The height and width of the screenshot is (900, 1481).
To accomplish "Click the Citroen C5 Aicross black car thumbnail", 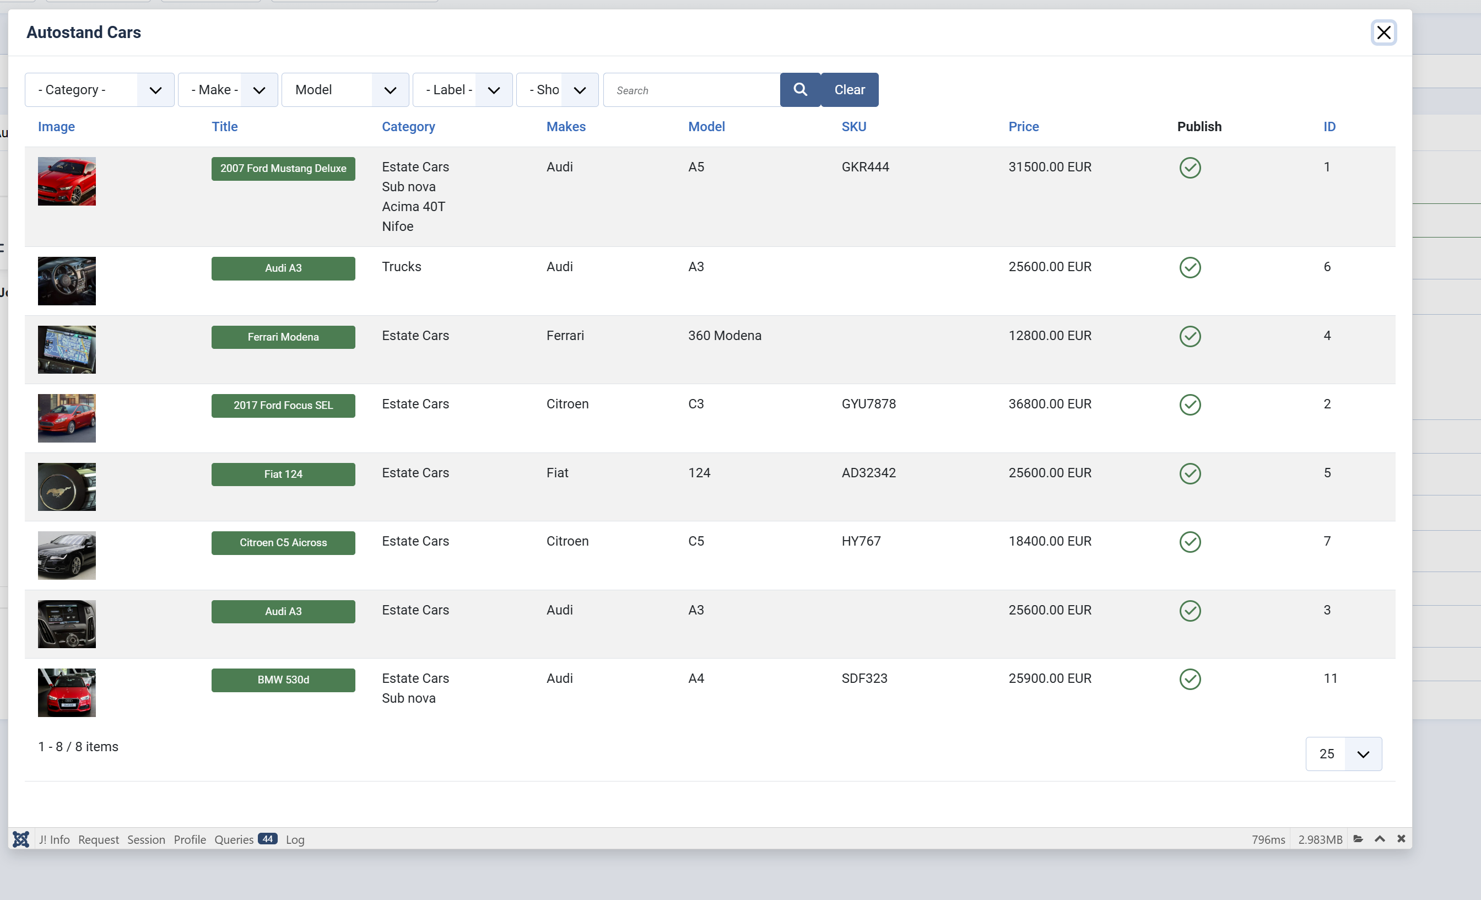I will point(67,555).
